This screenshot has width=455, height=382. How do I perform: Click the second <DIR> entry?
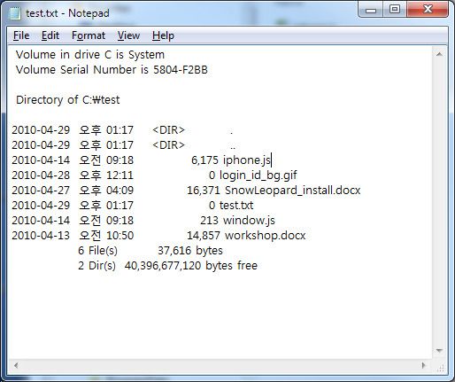(x=168, y=145)
